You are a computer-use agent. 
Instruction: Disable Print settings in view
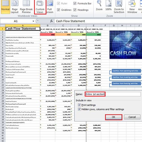(79, 105)
